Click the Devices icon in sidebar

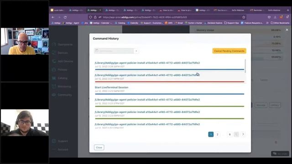coord(54,53)
